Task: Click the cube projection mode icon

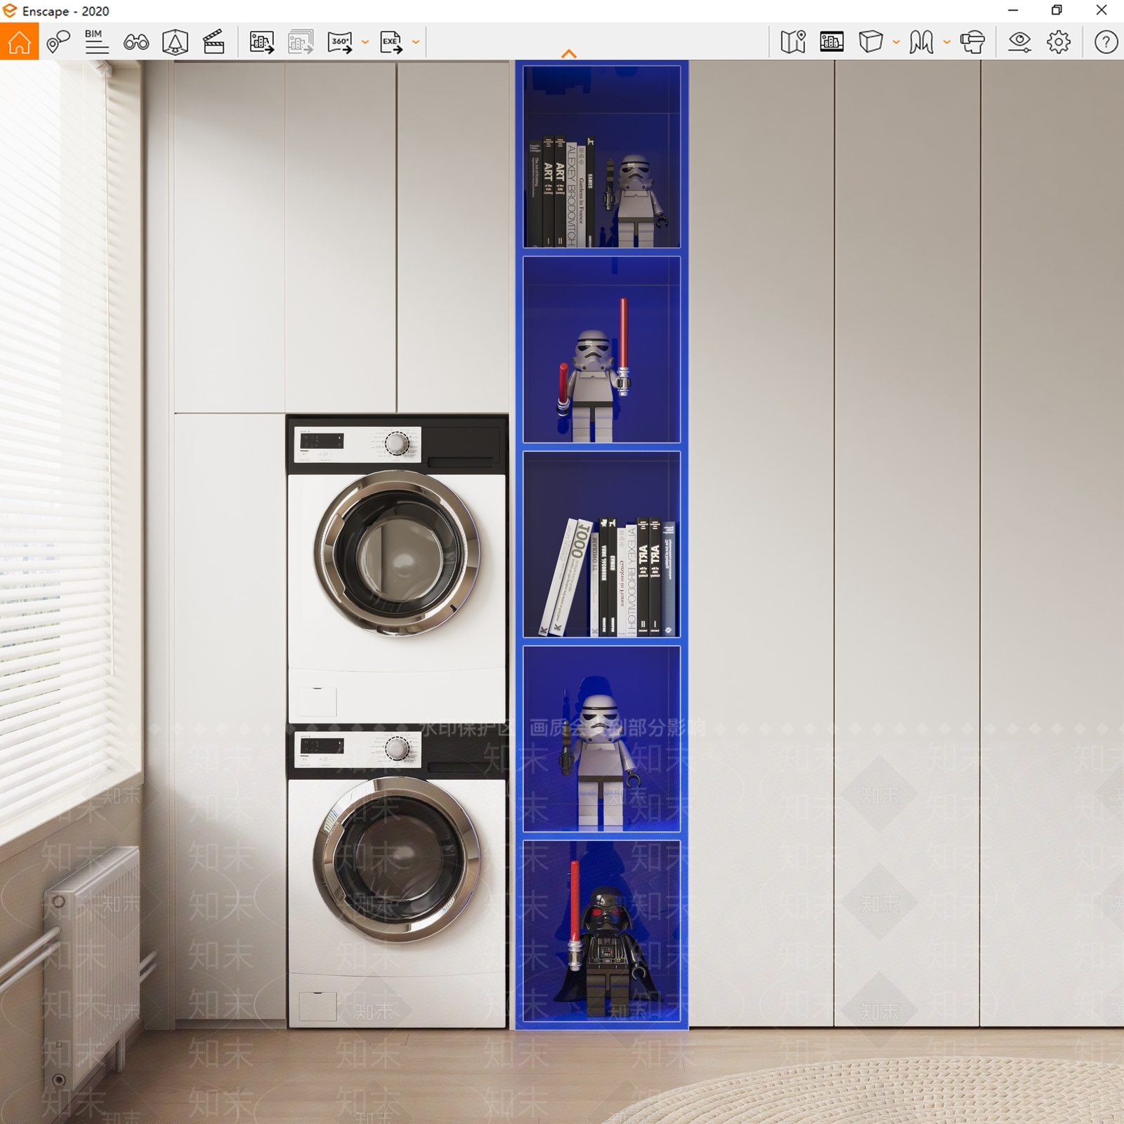Action: [x=871, y=42]
